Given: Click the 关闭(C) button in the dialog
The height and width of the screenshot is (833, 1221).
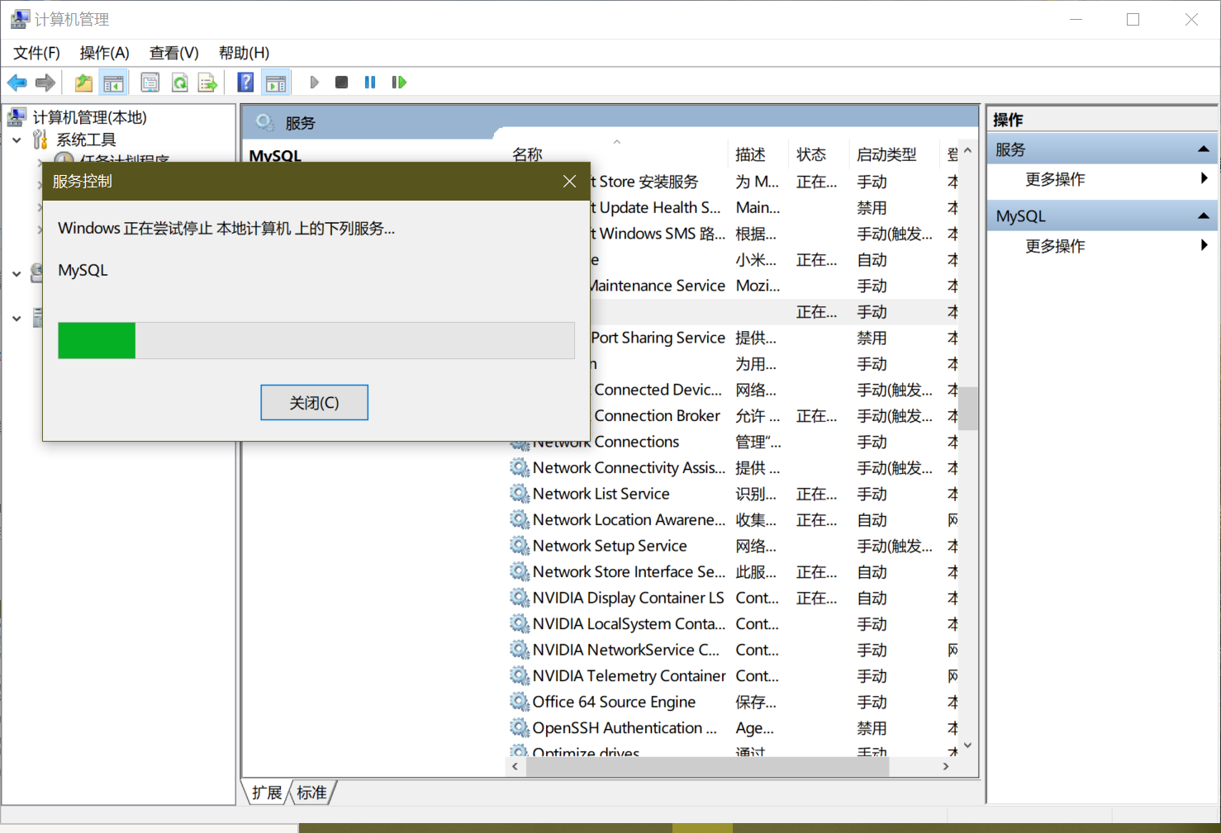Looking at the screenshot, I should click(x=314, y=402).
